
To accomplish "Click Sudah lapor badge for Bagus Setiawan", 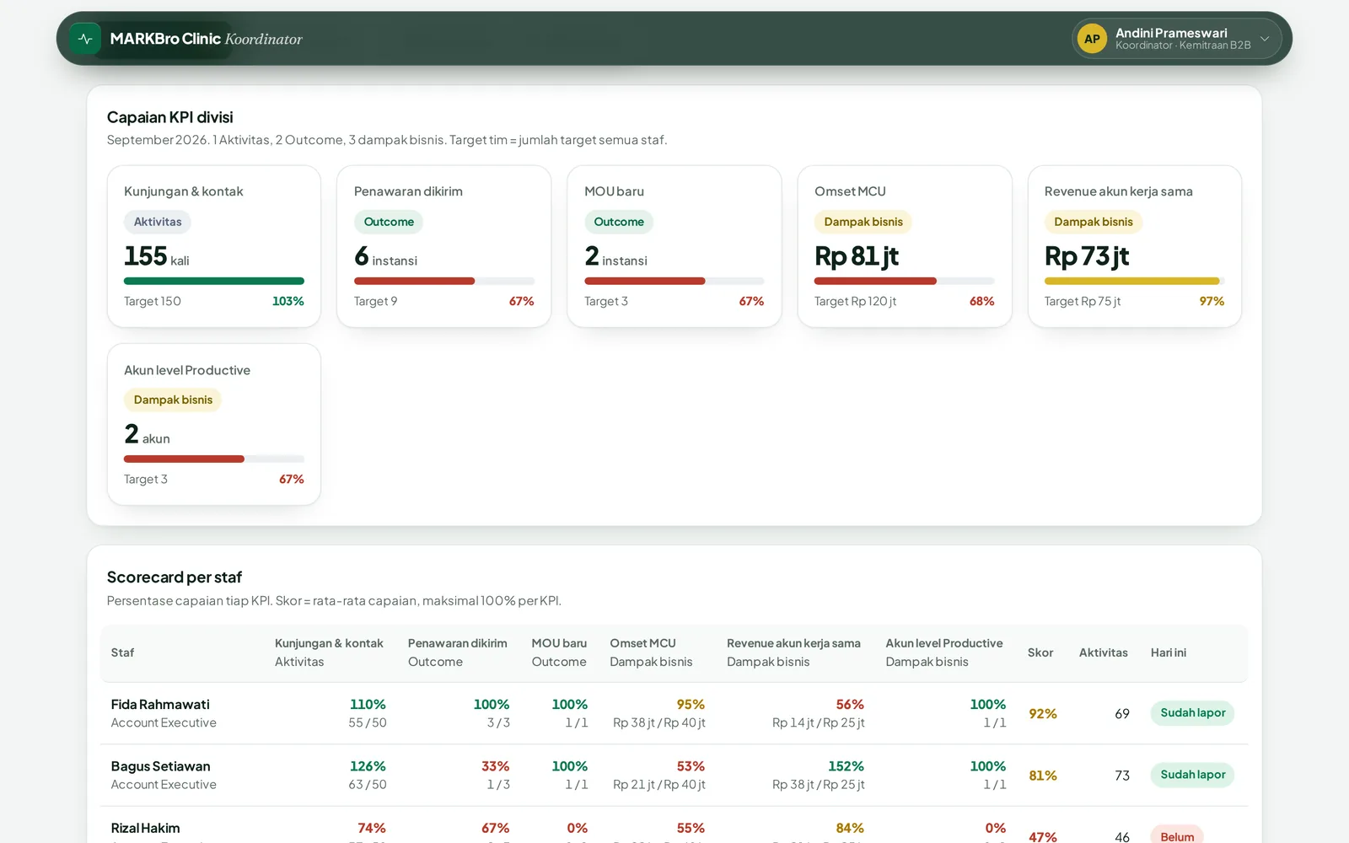I will click(x=1192, y=775).
